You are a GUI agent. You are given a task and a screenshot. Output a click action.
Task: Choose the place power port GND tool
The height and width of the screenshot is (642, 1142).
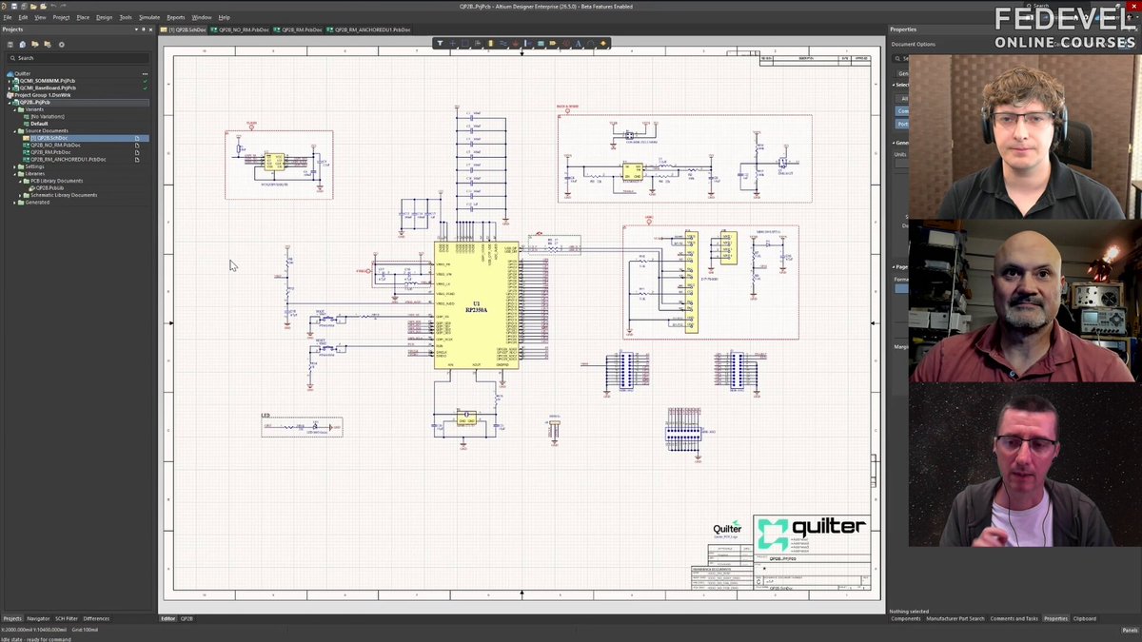515,43
